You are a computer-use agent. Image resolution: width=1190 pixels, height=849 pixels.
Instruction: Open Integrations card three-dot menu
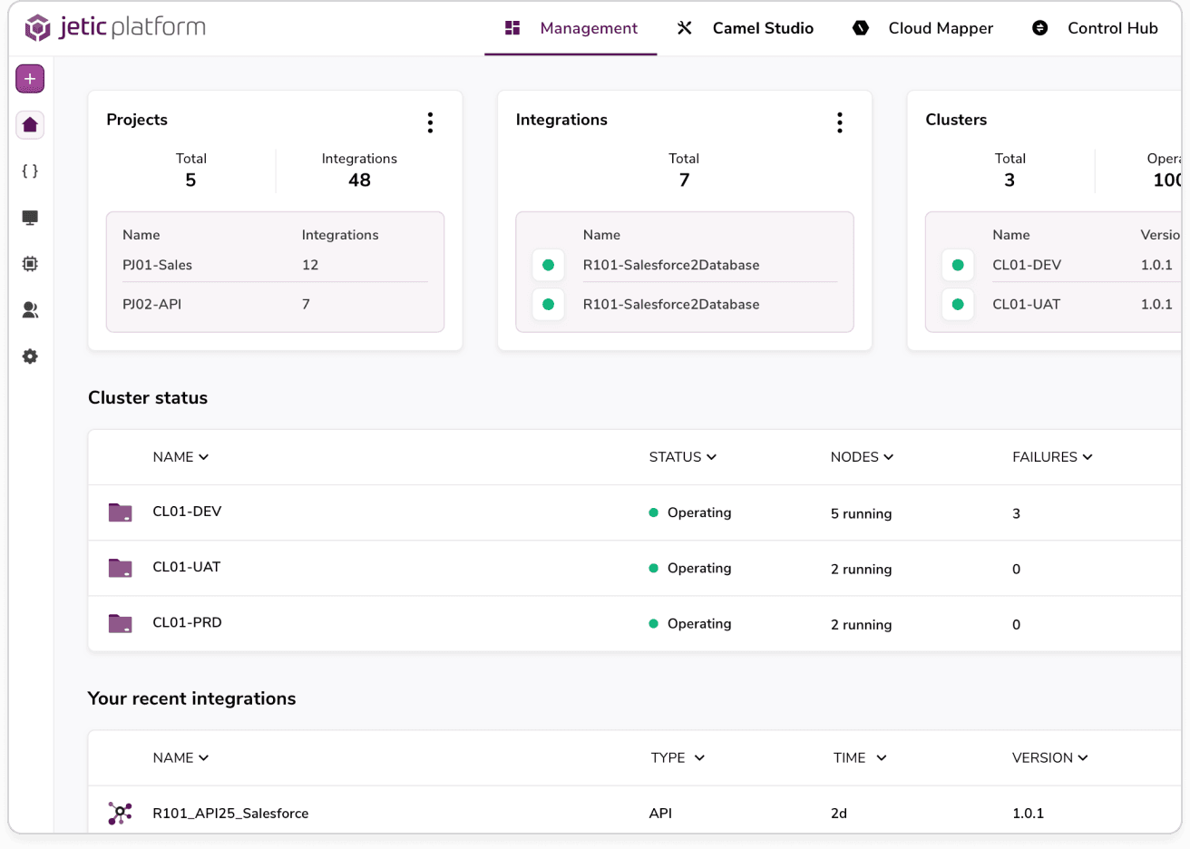[840, 122]
